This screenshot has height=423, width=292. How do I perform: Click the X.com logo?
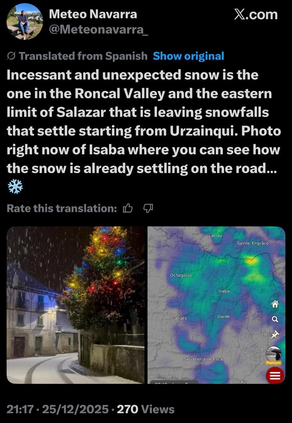point(256,14)
